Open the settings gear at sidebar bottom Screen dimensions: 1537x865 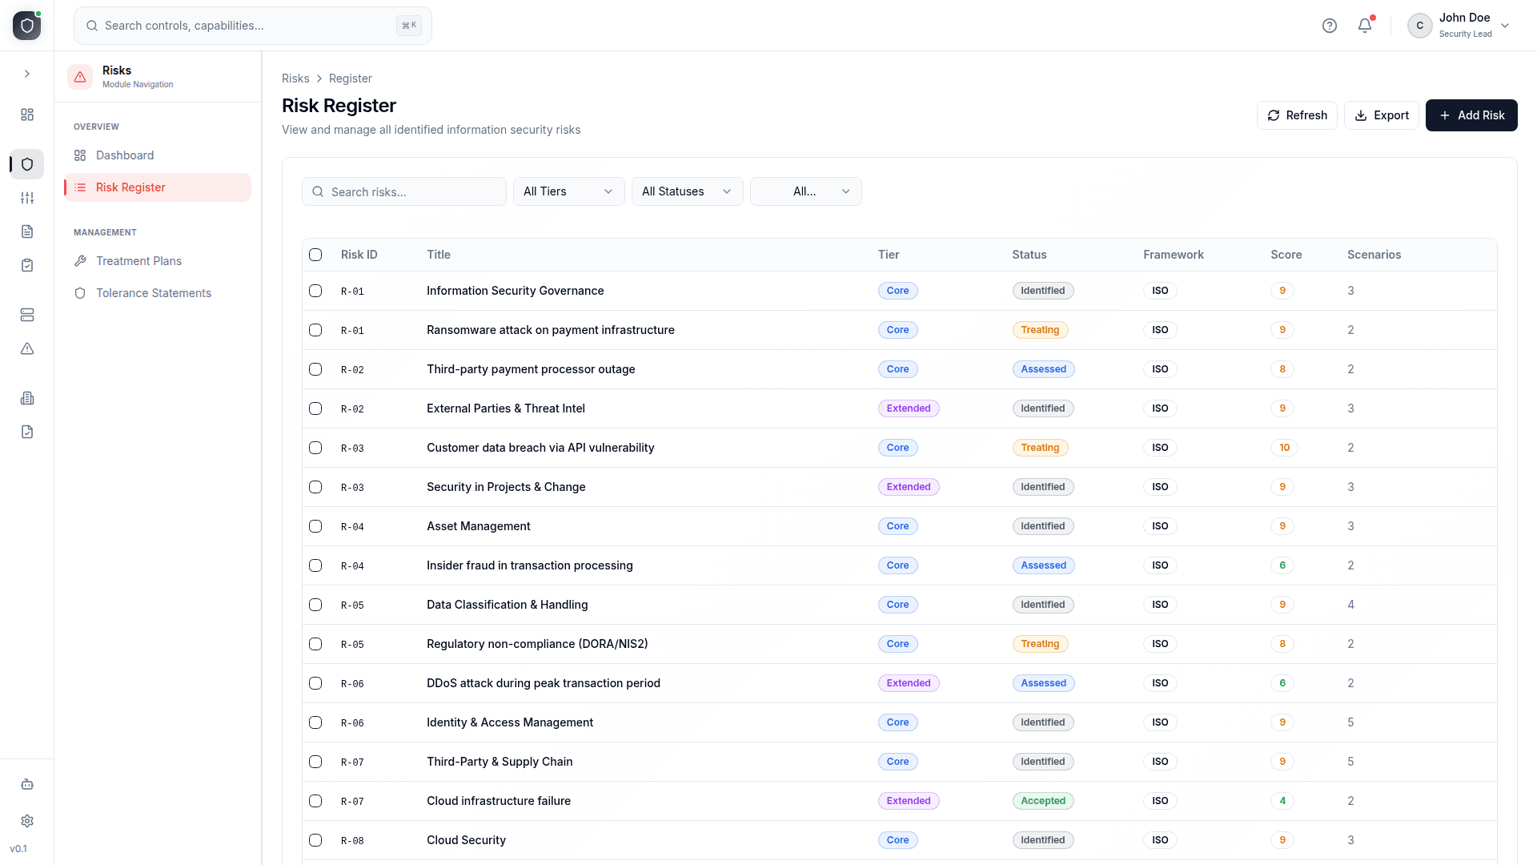27,821
